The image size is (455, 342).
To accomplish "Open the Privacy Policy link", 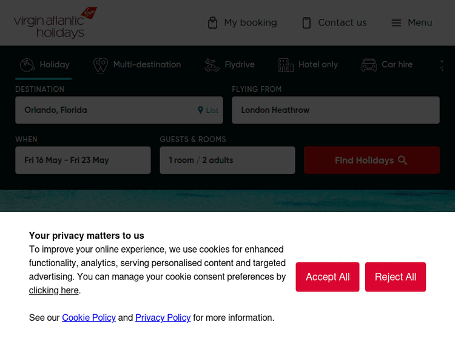I will coord(163,318).
